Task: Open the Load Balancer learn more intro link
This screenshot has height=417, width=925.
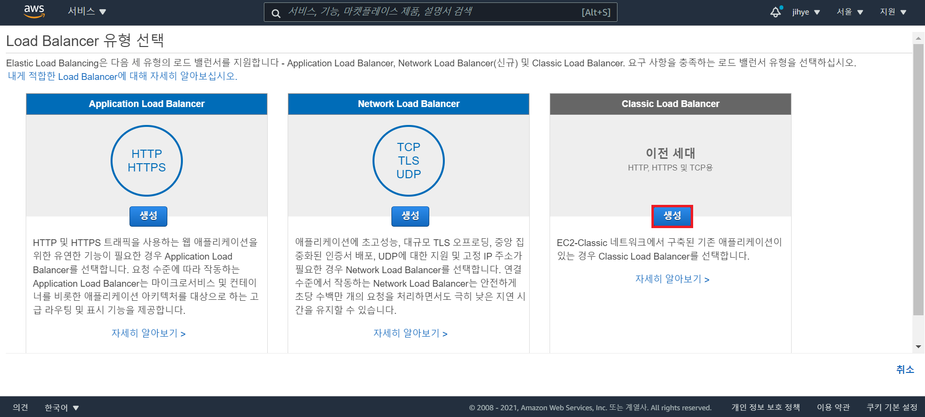Action: coord(122,76)
